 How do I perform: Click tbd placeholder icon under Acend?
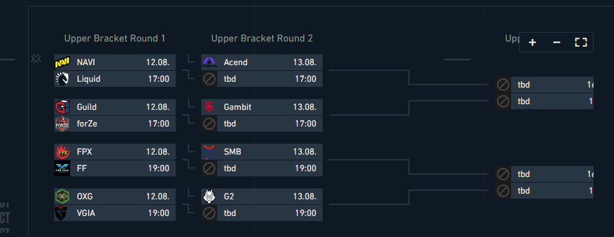(x=209, y=79)
